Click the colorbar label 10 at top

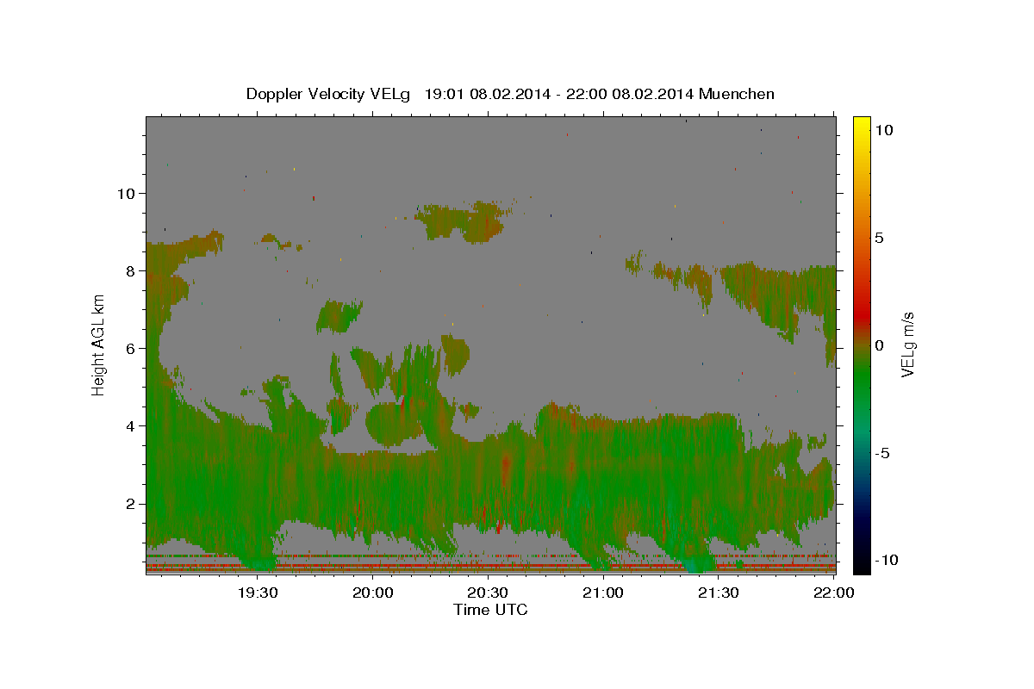[883, 130]
